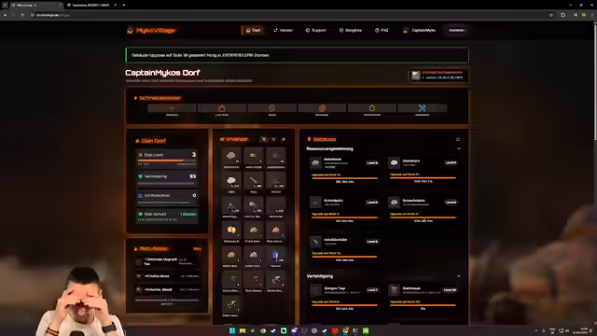Click the Raid-Schutz status row
The image size is (597, 336).
[x=167, y=216]
